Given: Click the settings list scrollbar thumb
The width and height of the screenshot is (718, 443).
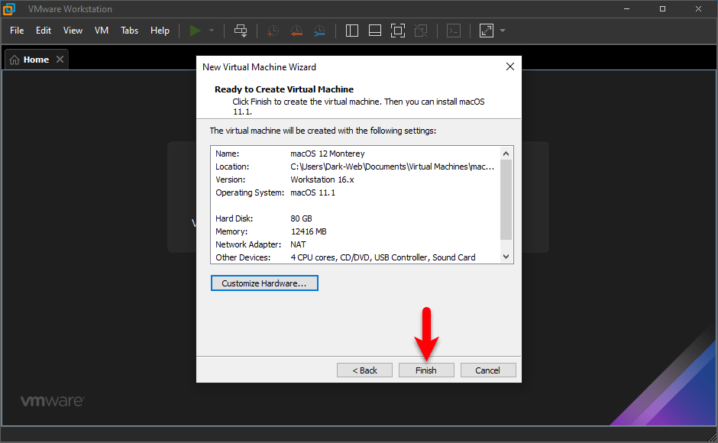Looking at the screenshot, I should [506, 199].
